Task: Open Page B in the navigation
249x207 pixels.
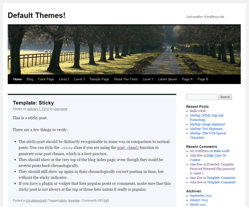Action: (203, 79)
